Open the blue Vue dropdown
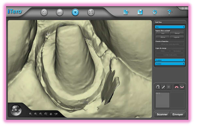209x126 pixels. (x=170, y=27)
